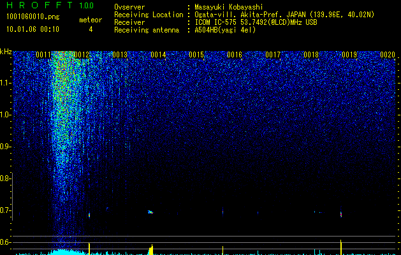The height and width of the screenshot is (255, 401).
Task: Select the observer name Masayuki Kobayashi
Action: (229, 7)
